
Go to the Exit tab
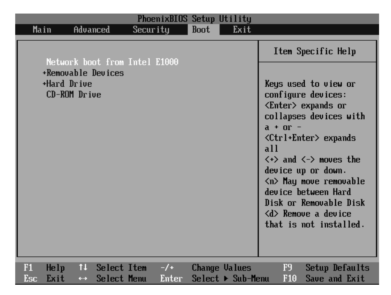click(241, 30)
